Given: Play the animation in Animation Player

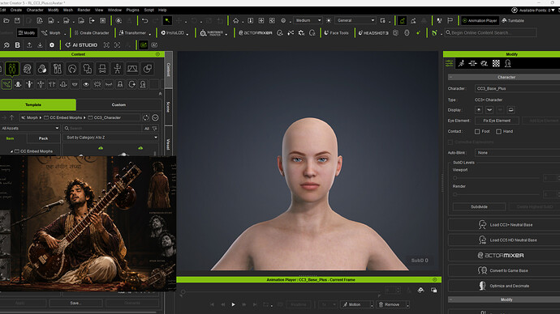Looking at the screenshot, I should (233, 304).
